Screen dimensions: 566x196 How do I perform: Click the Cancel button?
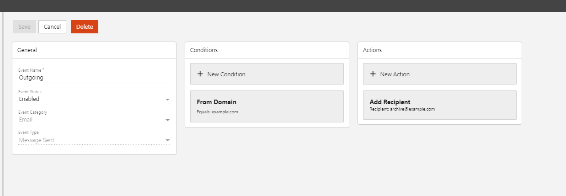pyautogui.click(x=52, y=27)
